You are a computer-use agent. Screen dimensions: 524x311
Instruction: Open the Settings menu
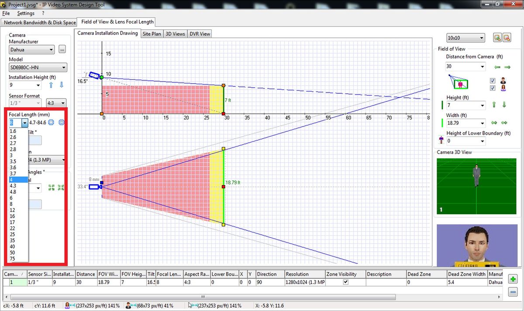point(26,14)
